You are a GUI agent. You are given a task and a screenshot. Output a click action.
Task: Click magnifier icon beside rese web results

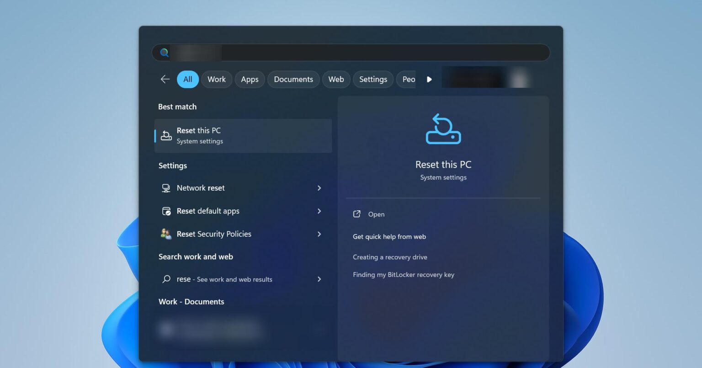pos(166,279)
